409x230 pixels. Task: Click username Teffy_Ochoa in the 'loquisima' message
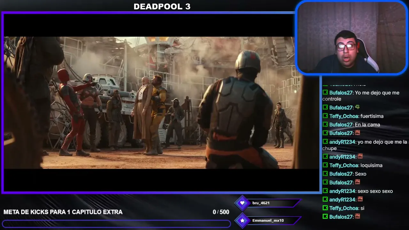coord(344,165)
